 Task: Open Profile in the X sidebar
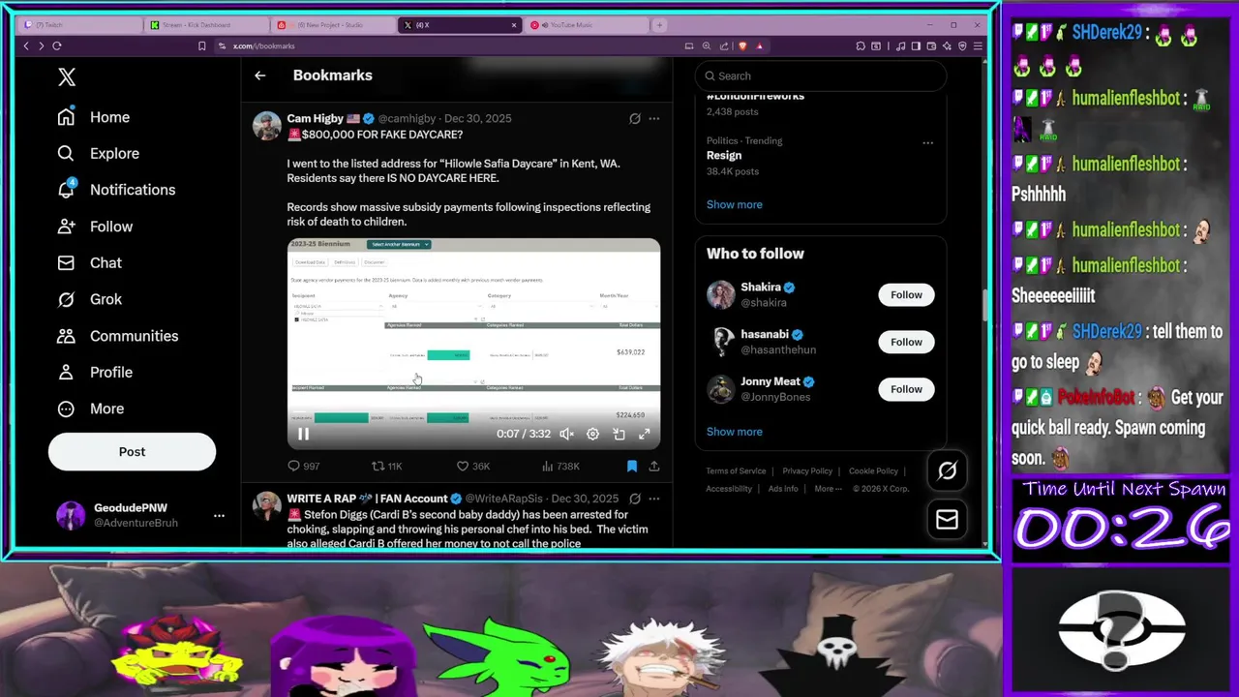click(94, 372)
